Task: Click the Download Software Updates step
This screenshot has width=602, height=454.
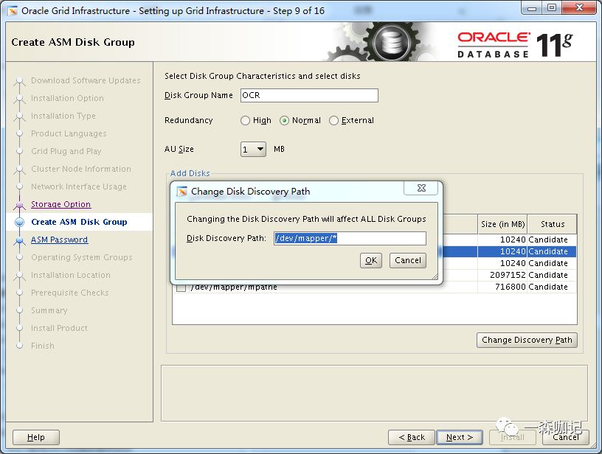Action: tap(86, 80)
